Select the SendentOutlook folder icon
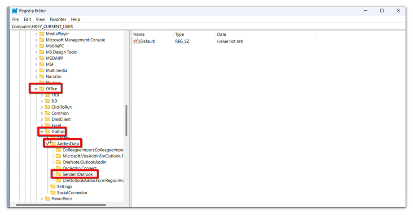Screen dimensions: 413x215 (x=58, y=174)
